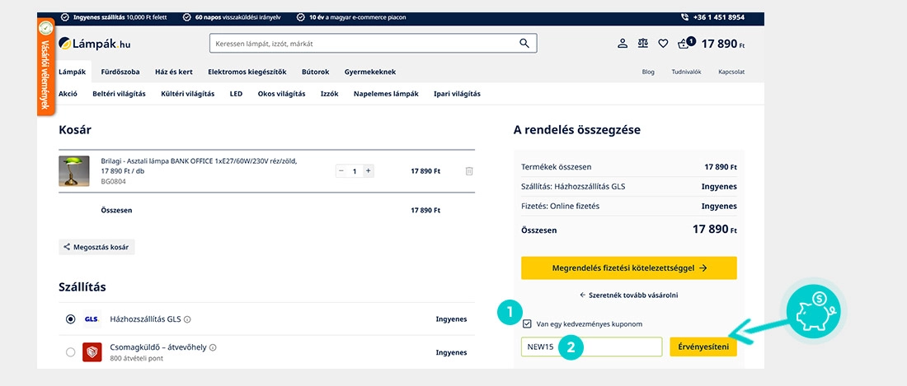This screenshot has height=386, width=907.
Task: Click the Lámpák.hu logo
Action: [95, 44]
